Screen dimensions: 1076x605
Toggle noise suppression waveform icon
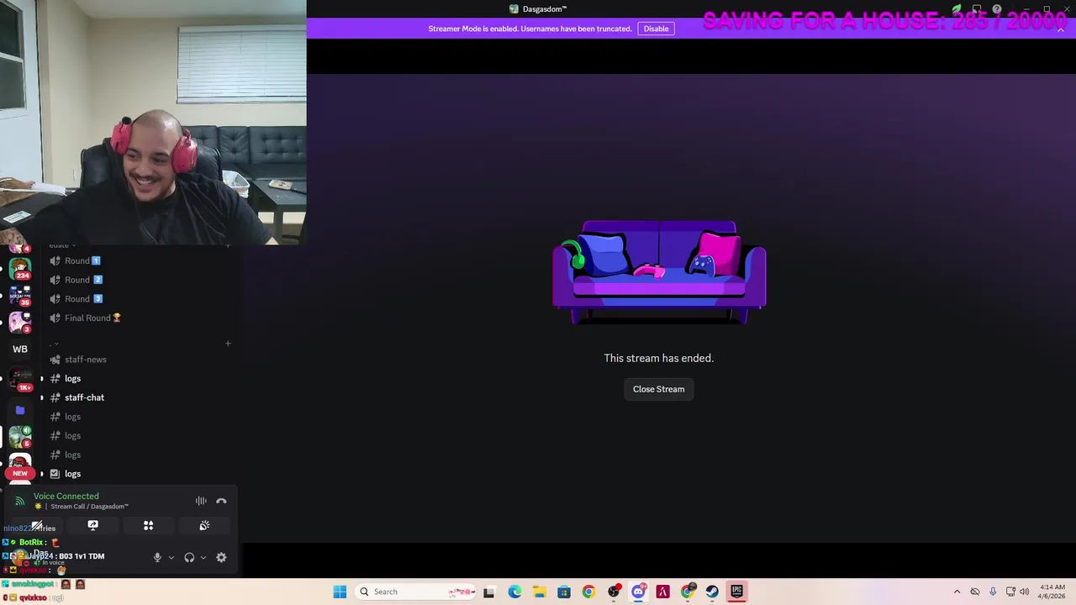coord(201,501)
